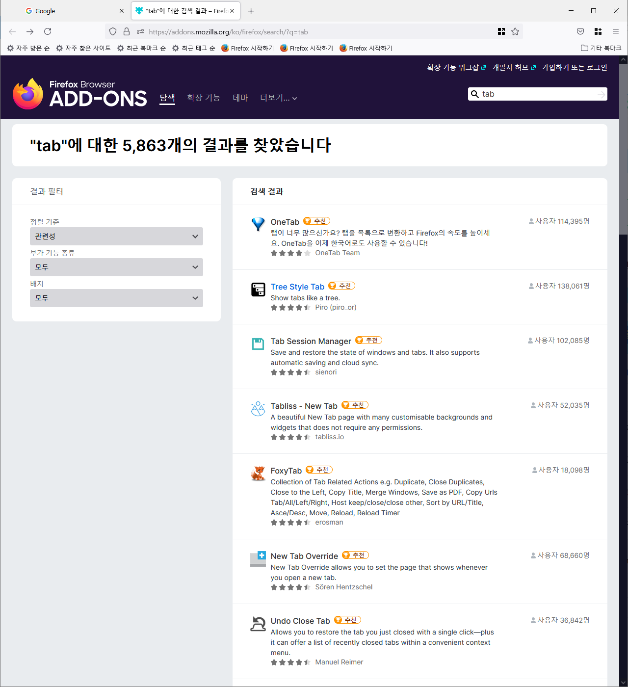The image size is (628, 687).
Task: Click the QR code icon in the address bar
Action: point(501,31)
